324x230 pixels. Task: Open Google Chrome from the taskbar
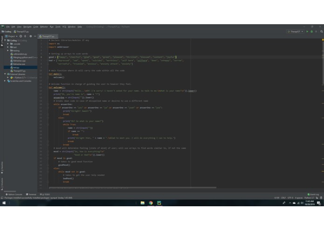pyautogui.click(x=151, y=203)
